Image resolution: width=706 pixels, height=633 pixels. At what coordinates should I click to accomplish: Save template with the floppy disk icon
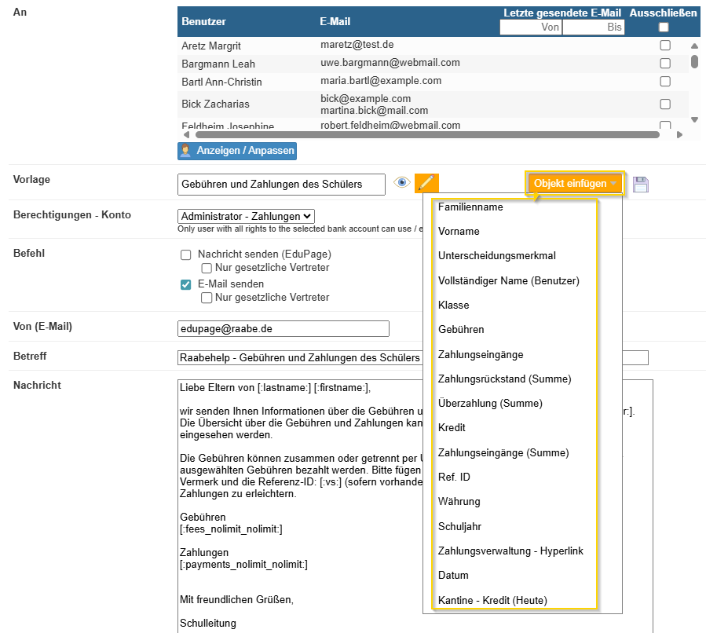(640, 184)
